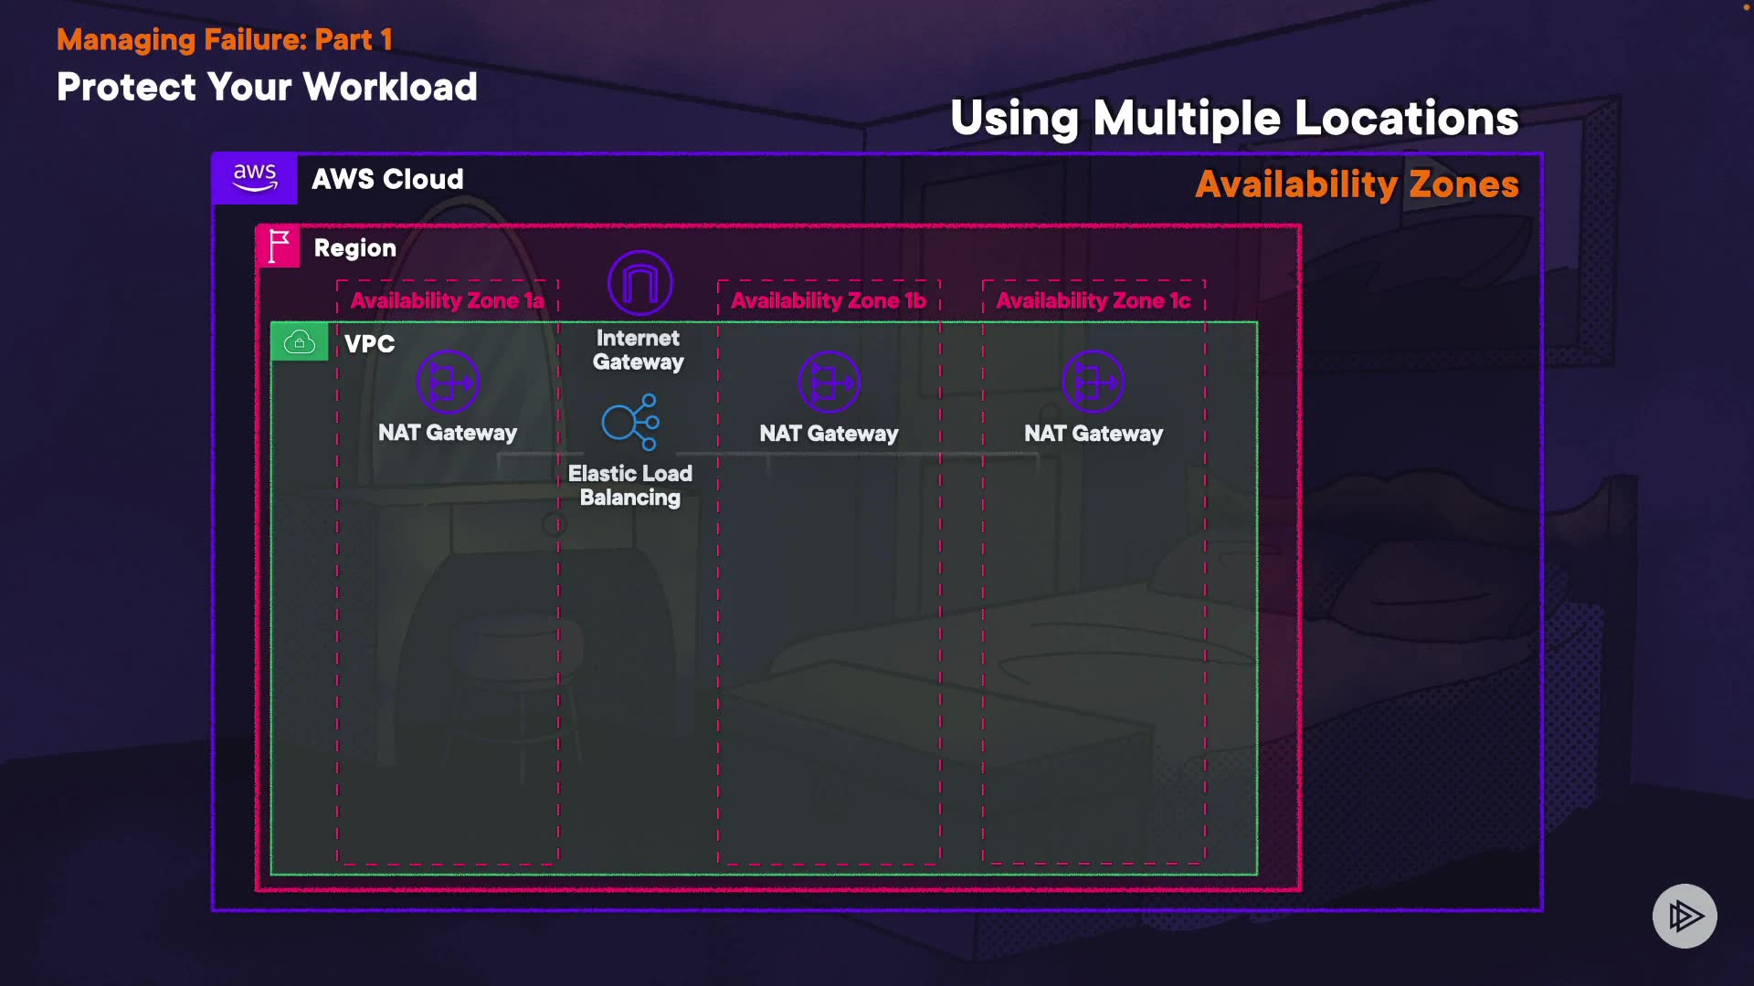The width and height of the screenshot is (1754, 986).
Task: Click the VPC label text
Action: [369, 344]
